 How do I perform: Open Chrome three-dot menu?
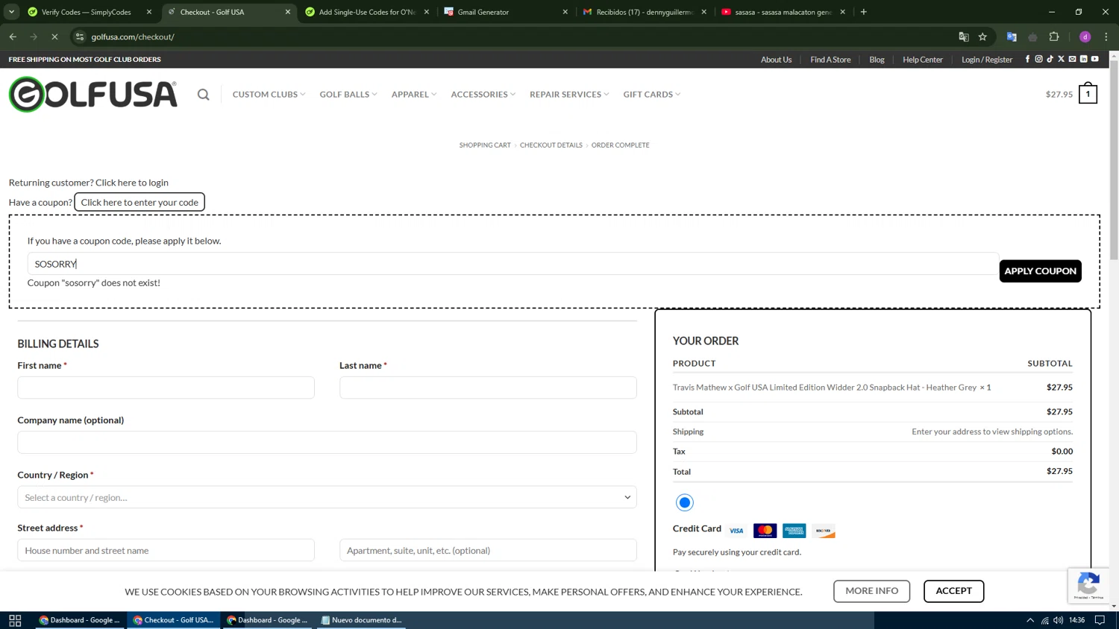tap(1106, 37)
